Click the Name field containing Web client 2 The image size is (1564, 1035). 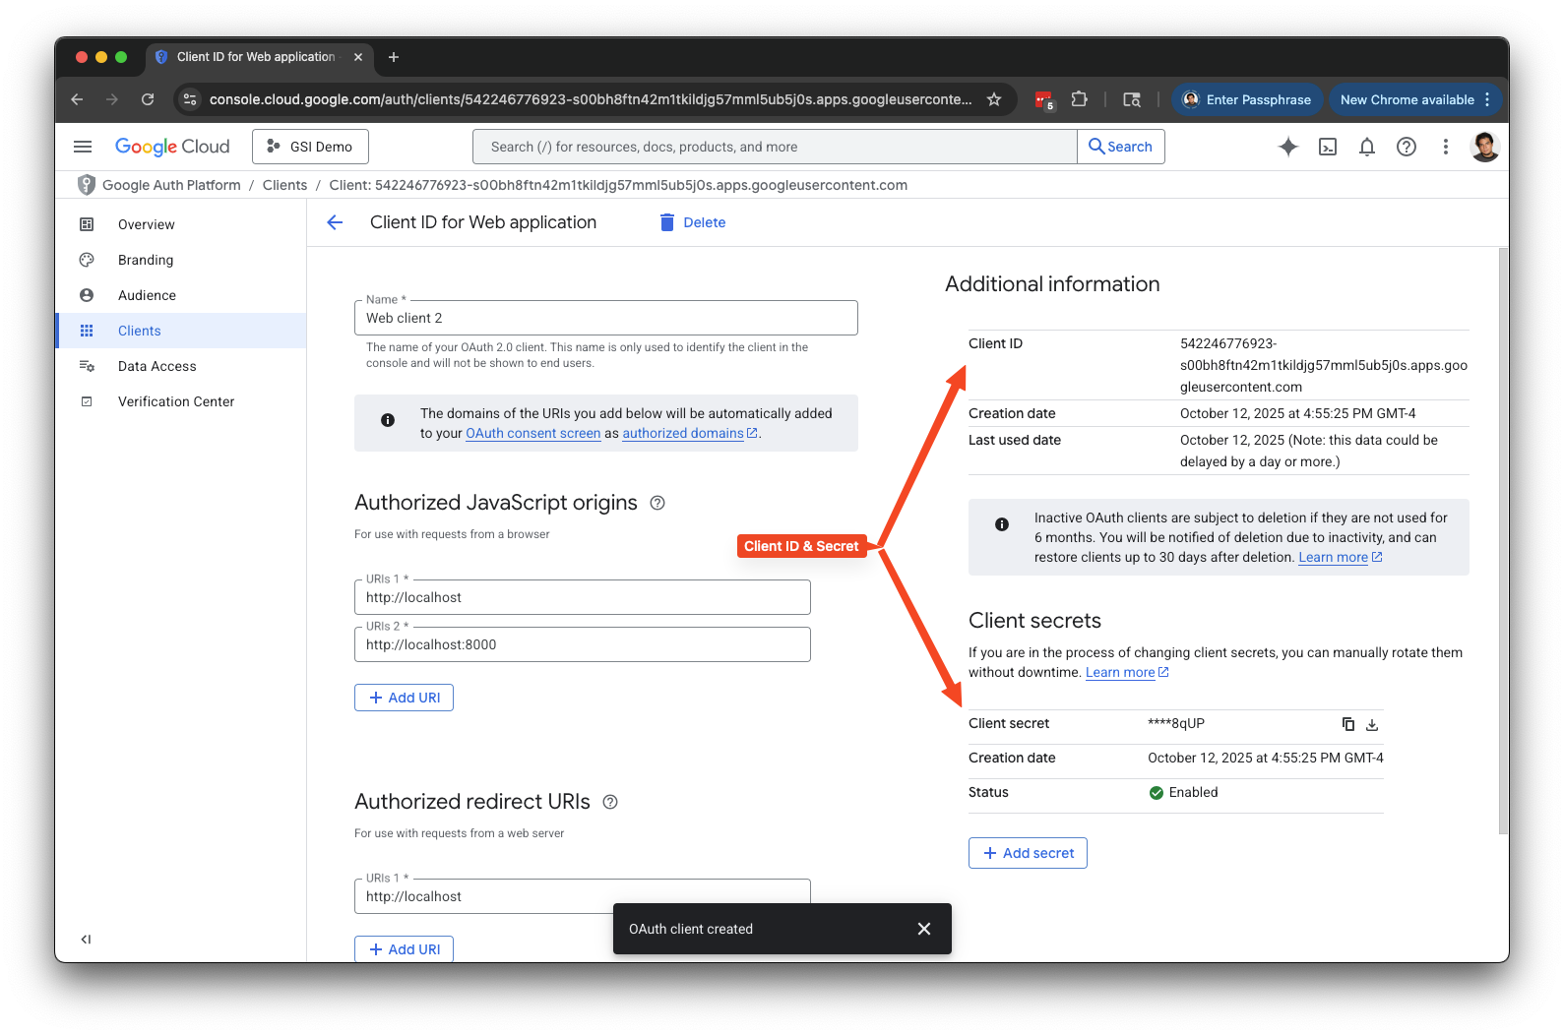(x=605, y=318)
